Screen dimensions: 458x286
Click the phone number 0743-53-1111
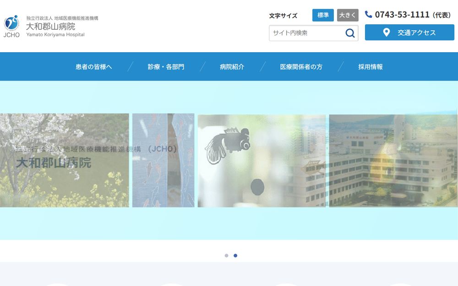click(x=402, y=15)
